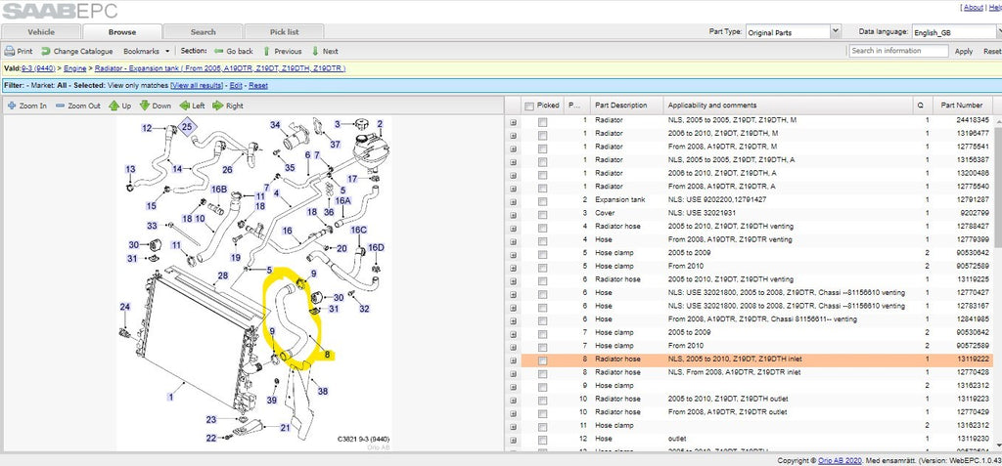
Task: Select callout 34 in diagram
Action: point(275,124)
